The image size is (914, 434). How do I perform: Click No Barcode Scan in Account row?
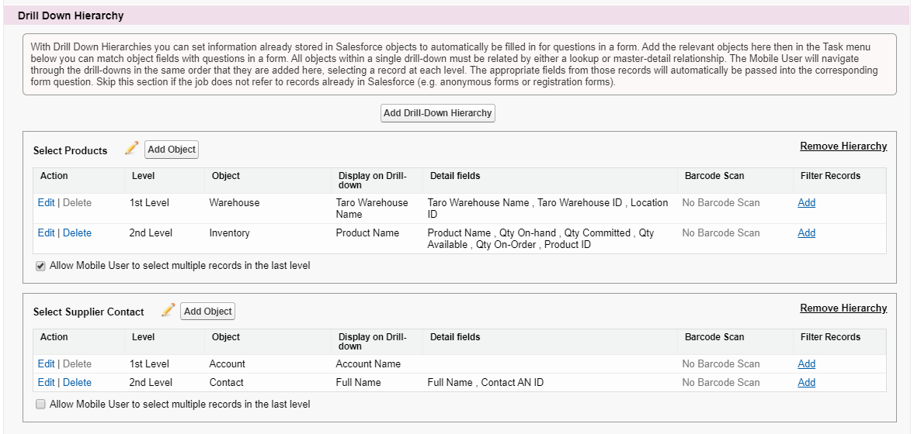point(721,363)
